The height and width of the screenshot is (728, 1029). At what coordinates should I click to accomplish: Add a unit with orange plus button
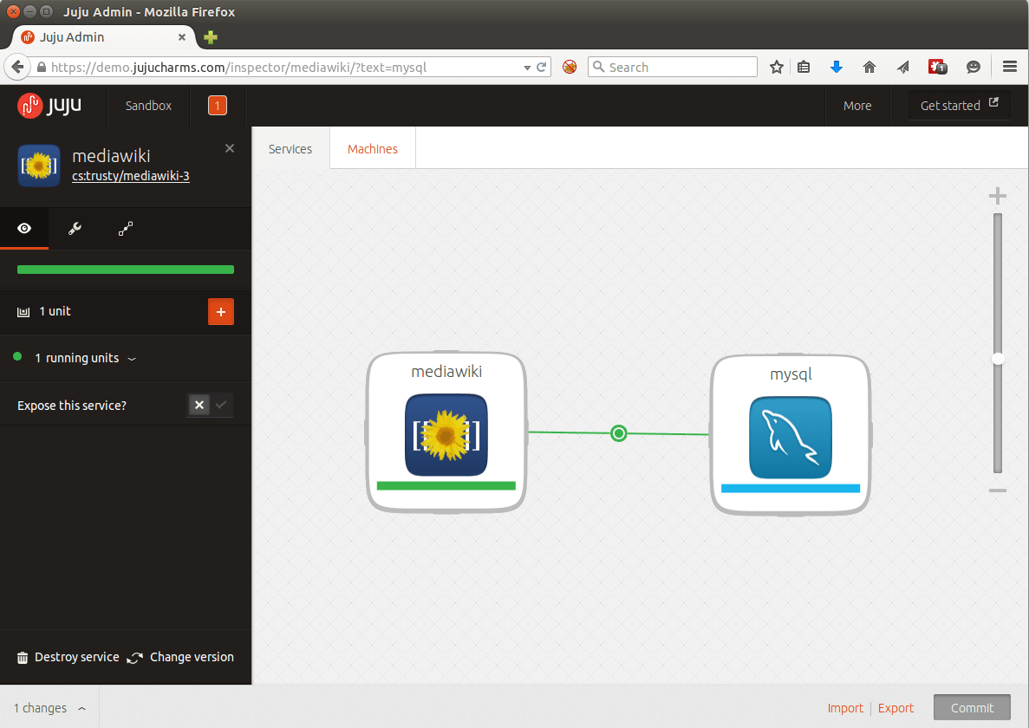pyautogui.click(x=221, y=311)
